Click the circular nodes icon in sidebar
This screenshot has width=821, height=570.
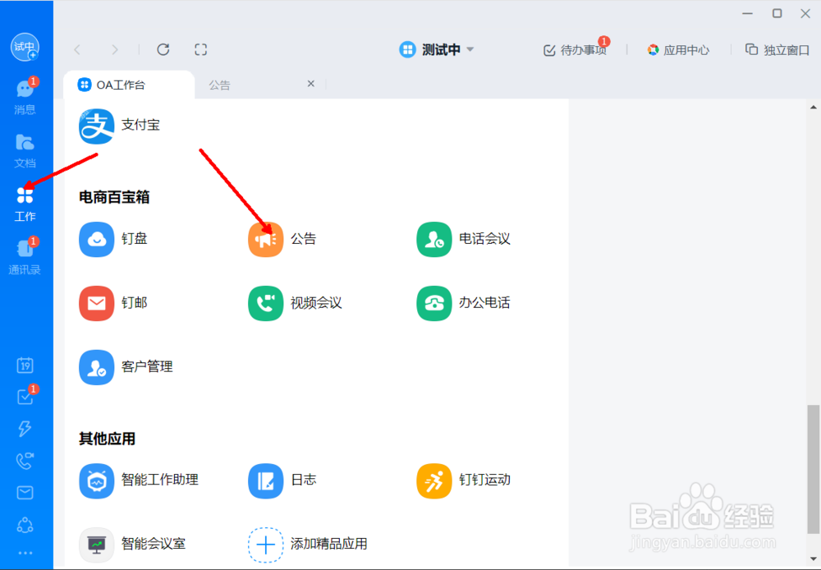click(x=25, y=525)
